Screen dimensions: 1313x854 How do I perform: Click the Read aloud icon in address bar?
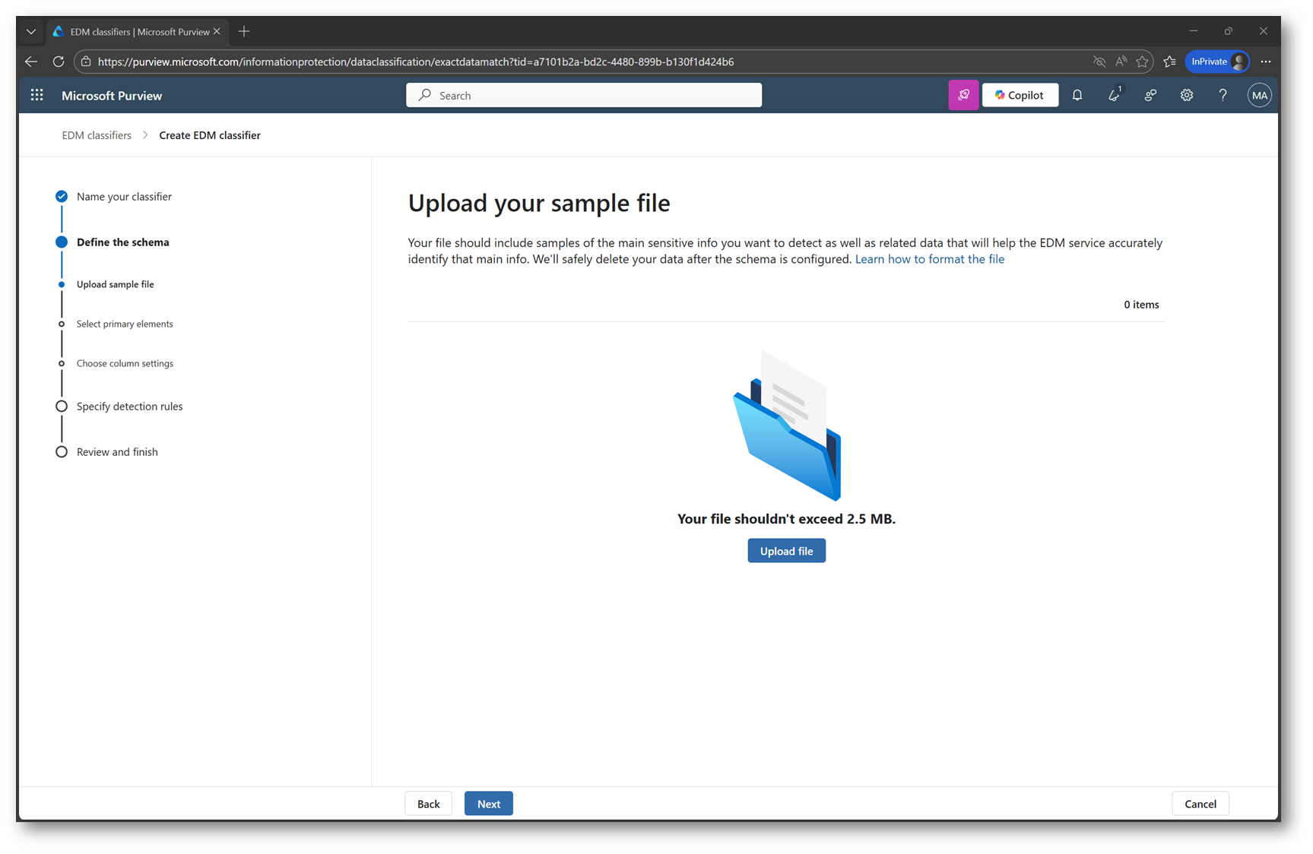[1121, 62]
